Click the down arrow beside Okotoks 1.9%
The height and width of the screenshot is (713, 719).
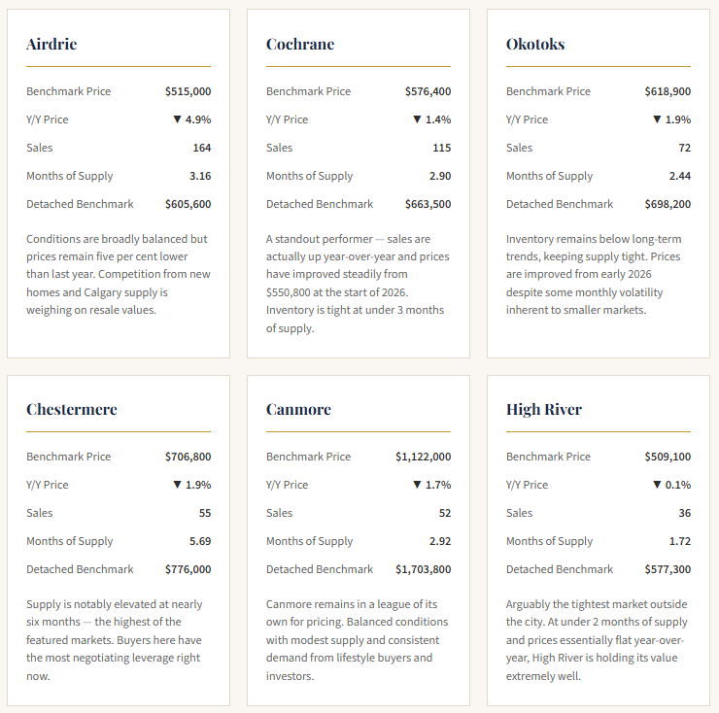tap(657, 119)
